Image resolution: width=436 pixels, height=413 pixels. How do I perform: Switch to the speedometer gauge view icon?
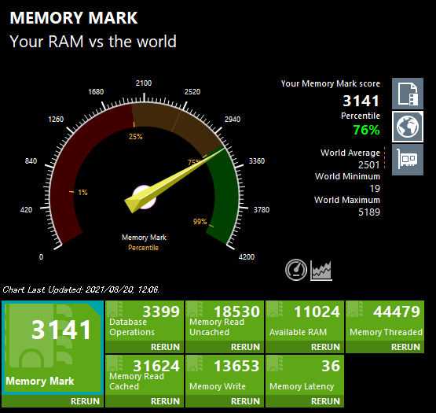(x=296, y=270)
